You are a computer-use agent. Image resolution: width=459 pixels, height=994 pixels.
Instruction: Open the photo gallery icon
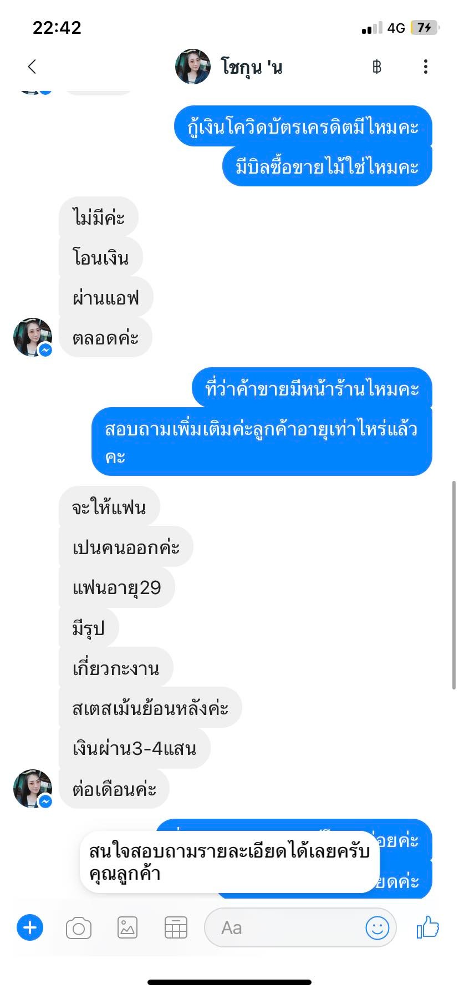(x=127, y=927)
